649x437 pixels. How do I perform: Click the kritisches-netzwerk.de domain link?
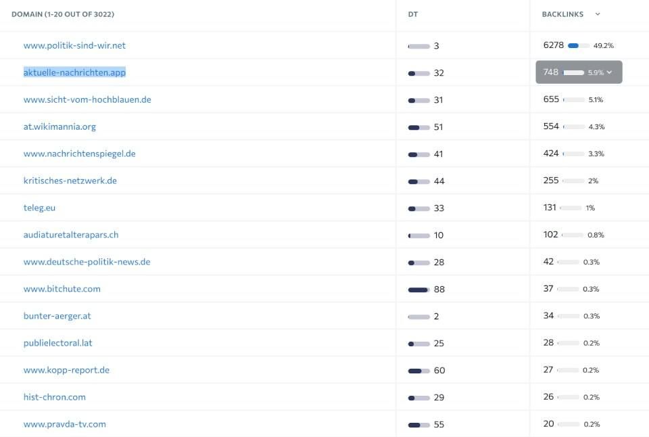(x=70, y=181)
